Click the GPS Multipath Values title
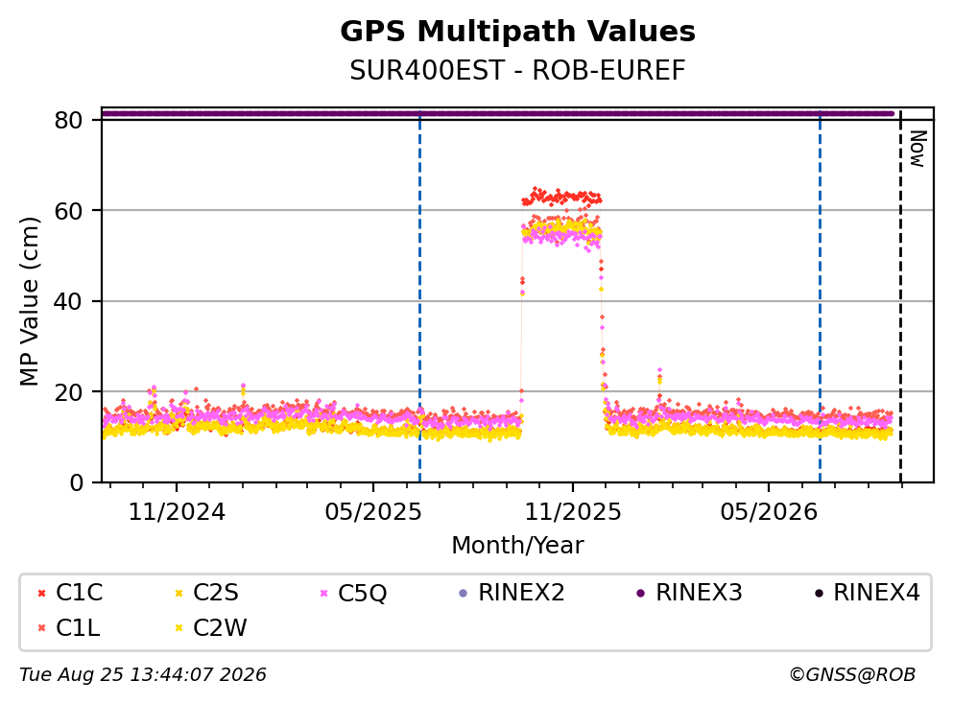The image size is (953, 704). (517, 31)
